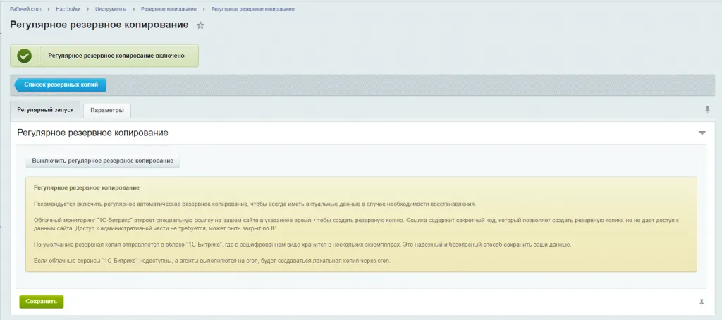Add page to favorites with star icon

click(x=201, y=25)
